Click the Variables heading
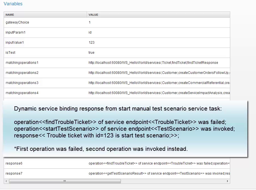Image resolution: width=256 pixels, height=190 pixels. click(13, 4)
